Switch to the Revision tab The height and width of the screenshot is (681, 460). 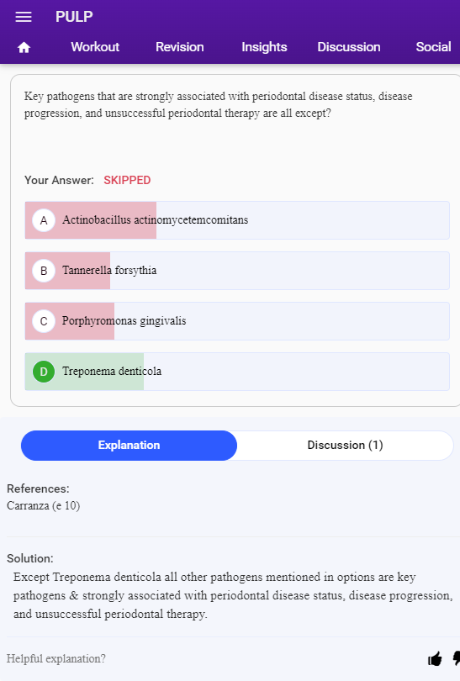(x=179, y=47)
